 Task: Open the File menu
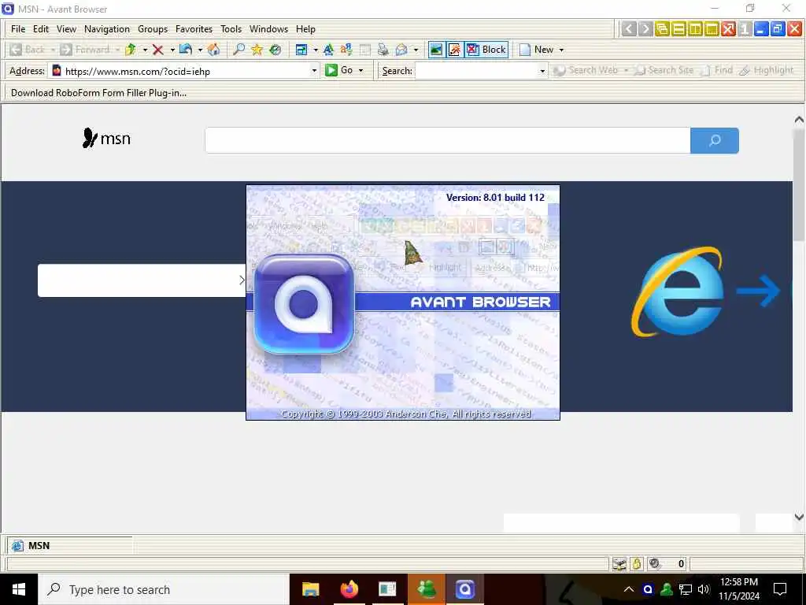coord(18,29)
